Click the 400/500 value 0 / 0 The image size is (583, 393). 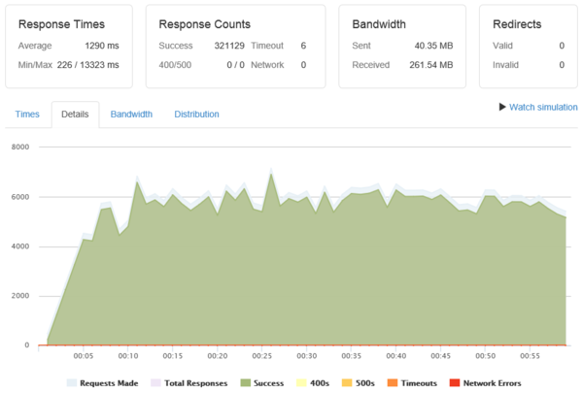[x=236, y=65]
